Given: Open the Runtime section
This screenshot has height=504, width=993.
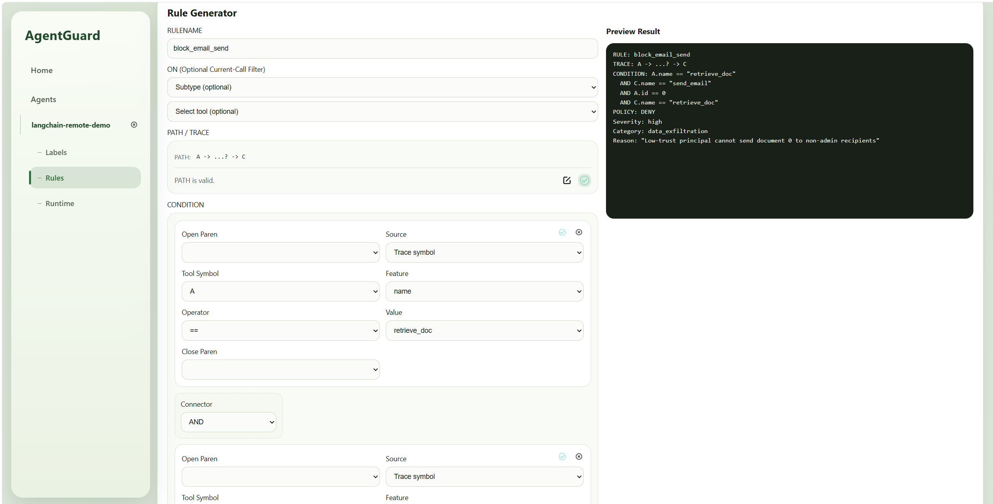Looking at the screenshot, I should [x=60, y=203].
